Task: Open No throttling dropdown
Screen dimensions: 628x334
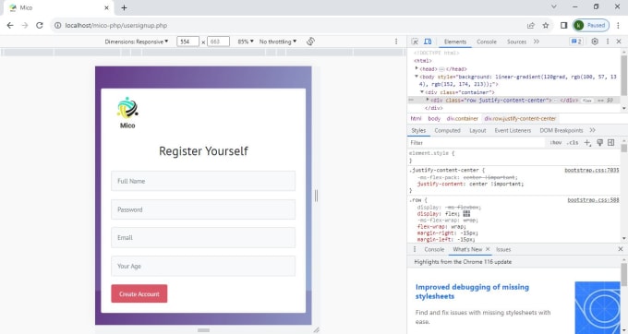Action: 278,42
